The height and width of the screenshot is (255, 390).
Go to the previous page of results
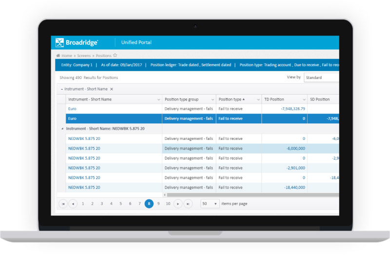pos(73,204)
